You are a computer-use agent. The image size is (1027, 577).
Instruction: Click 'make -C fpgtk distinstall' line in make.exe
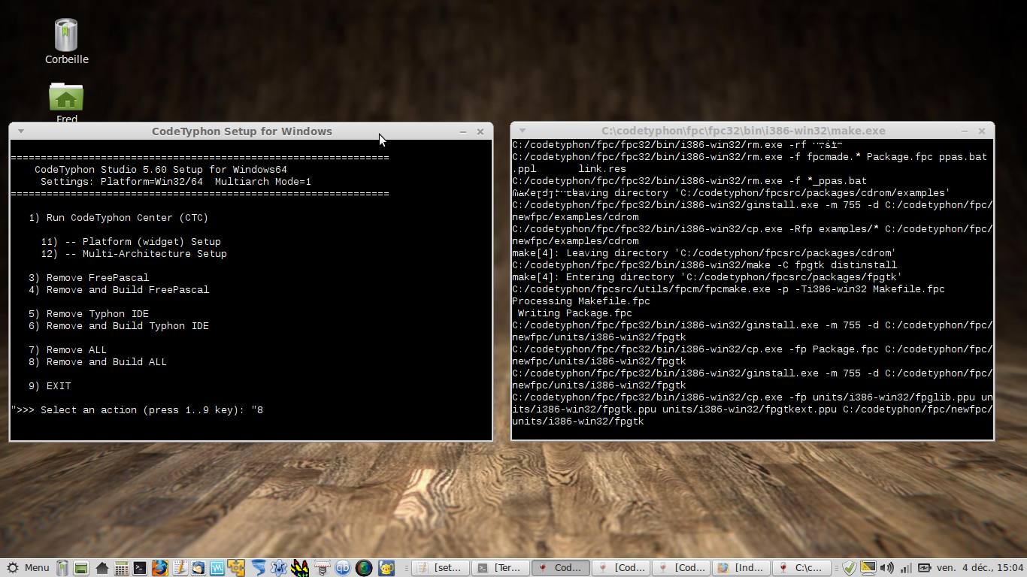(x=704, y=265)
